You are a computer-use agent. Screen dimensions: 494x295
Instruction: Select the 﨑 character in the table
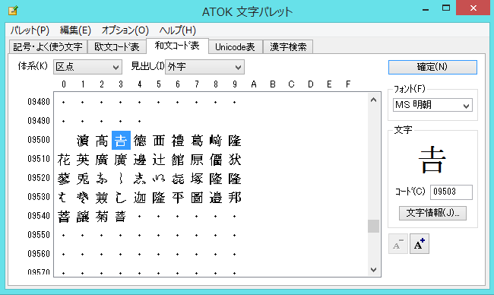216,140
